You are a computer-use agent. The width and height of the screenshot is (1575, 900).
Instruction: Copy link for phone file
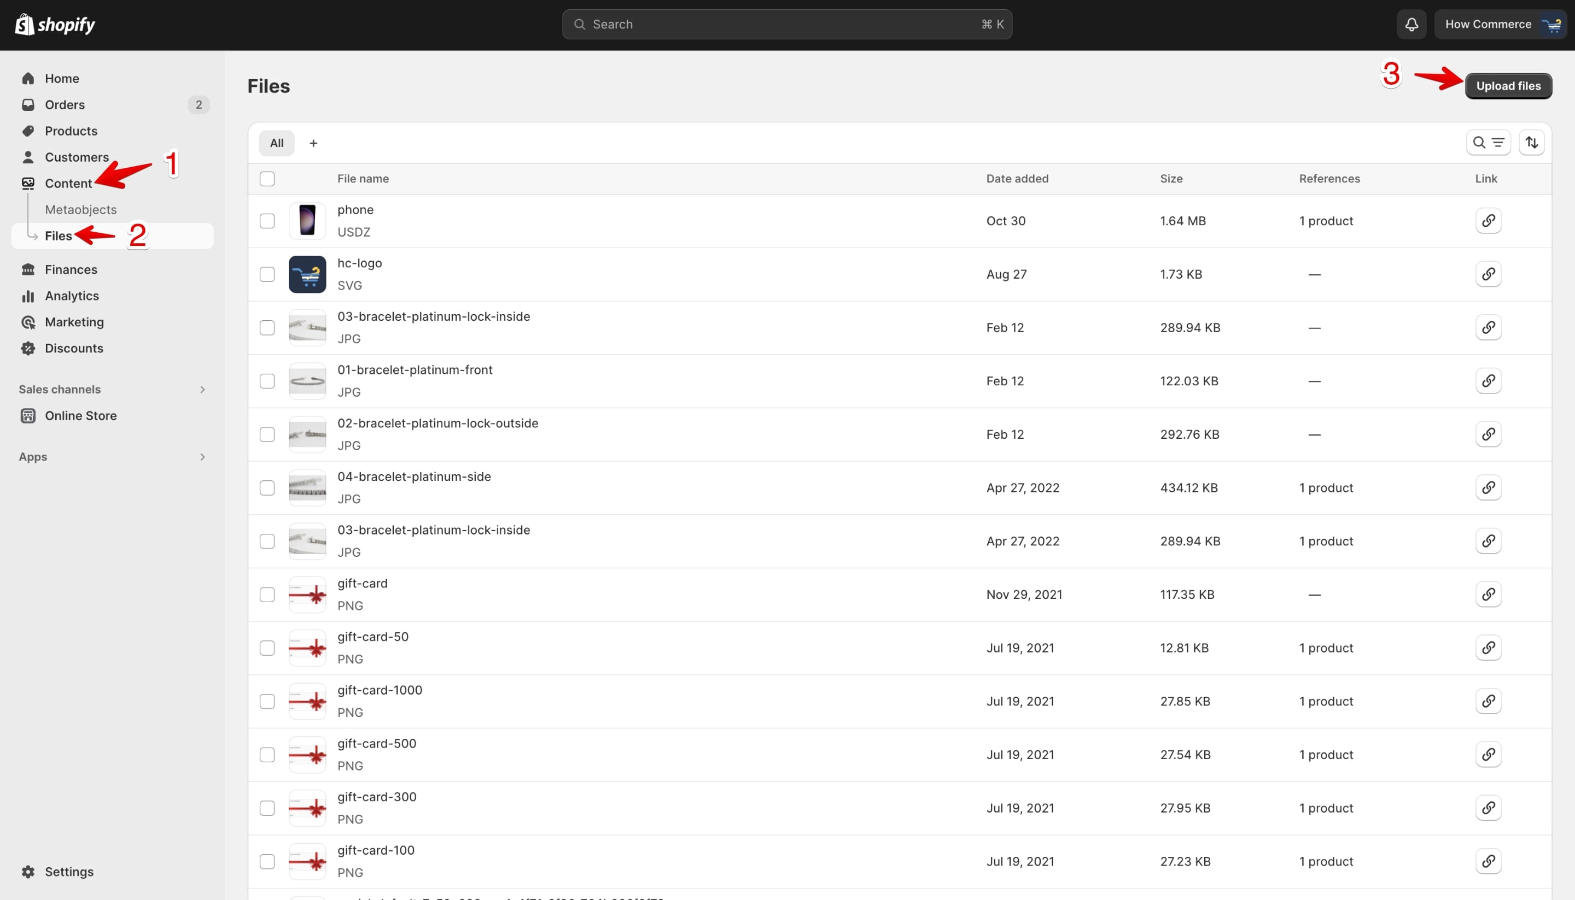[x=1489, y=221]
